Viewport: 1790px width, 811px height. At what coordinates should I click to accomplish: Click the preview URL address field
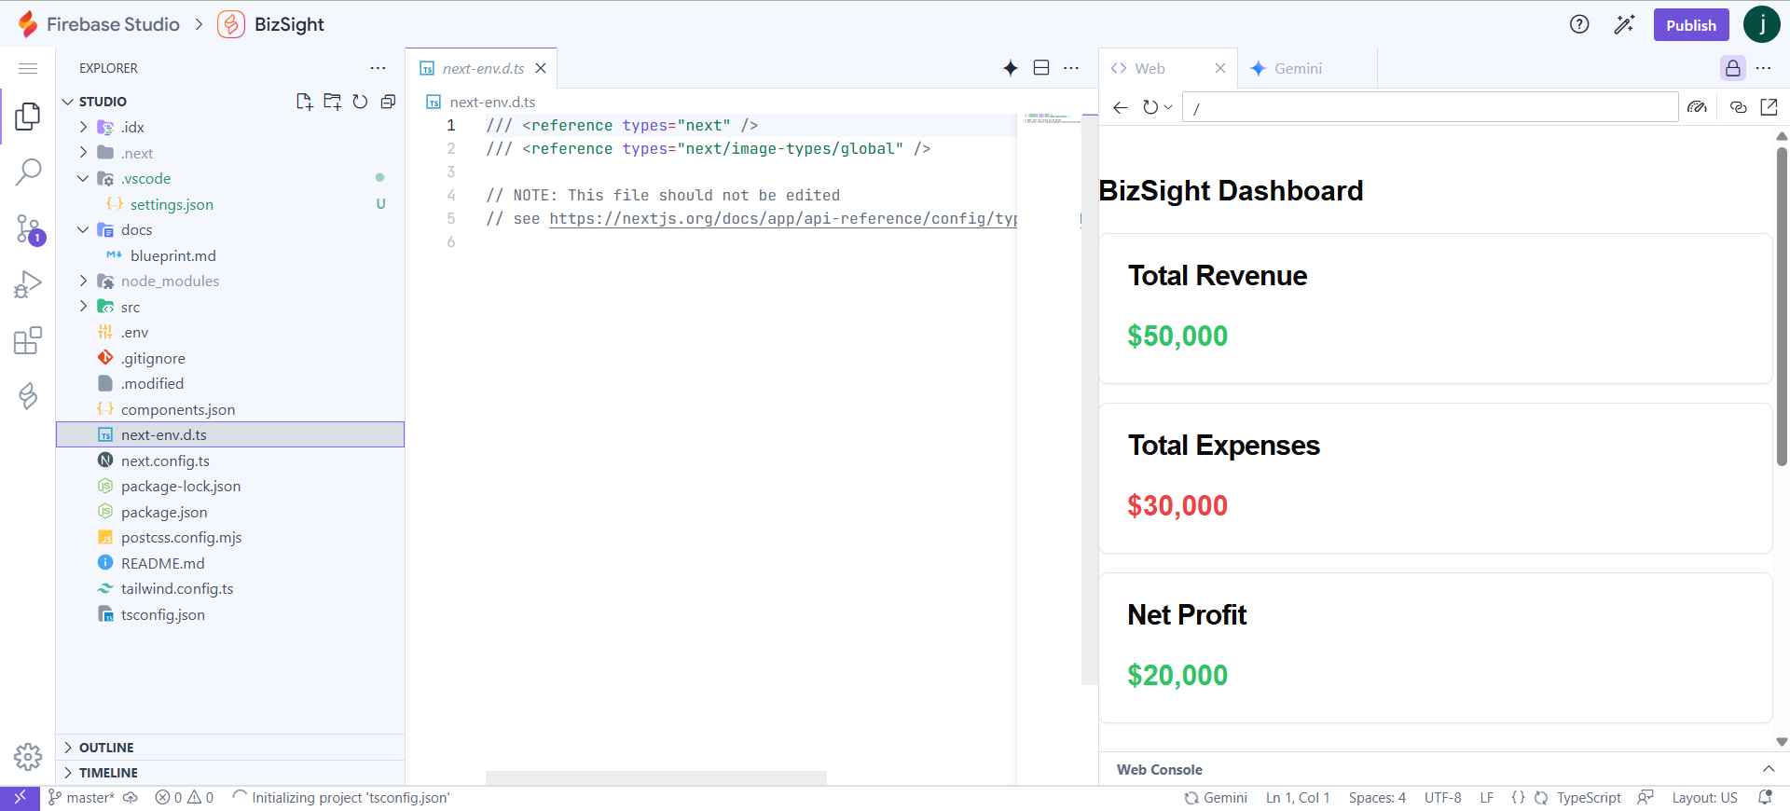click(1430, 107)
